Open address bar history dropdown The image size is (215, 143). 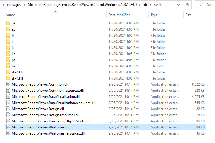(x=179, y=5)
